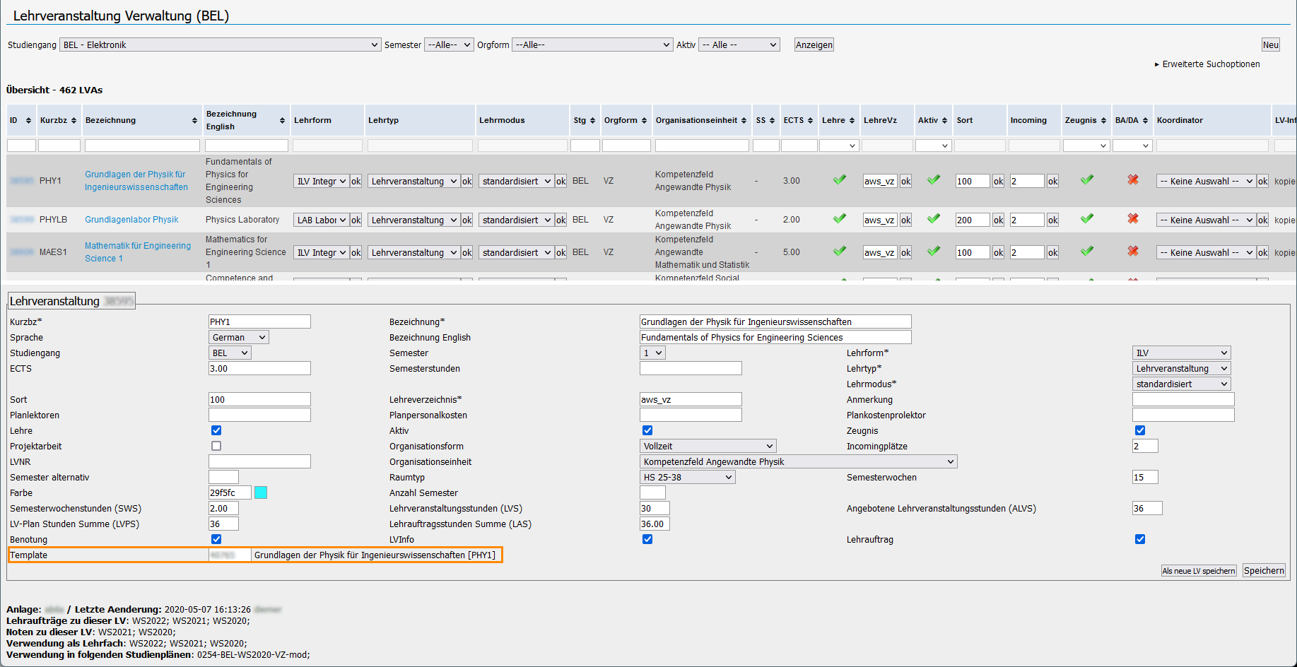Click the cyan Farbe color swatch
The image size is (1297, 667).
pyautogui.click(x=261, y=492)
